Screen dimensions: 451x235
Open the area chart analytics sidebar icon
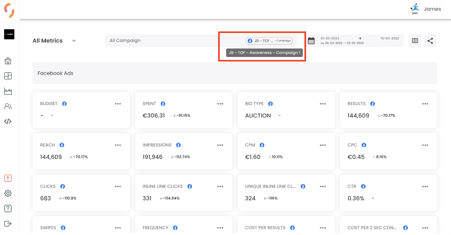(x=8, y=91)
